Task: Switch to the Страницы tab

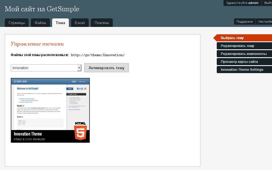Action: click(16, 23)
